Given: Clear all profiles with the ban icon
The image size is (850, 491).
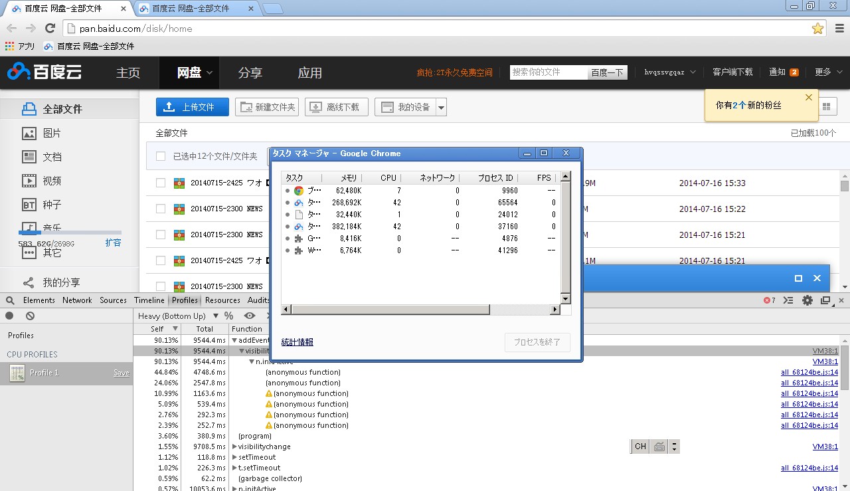Looking at the screenshot, I should [30, 316].
